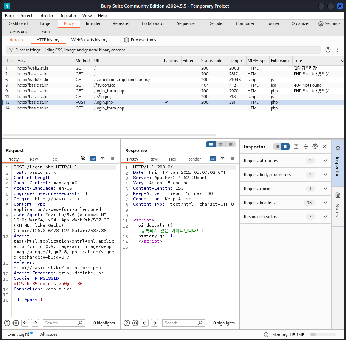
Task: Switch to the Decoder tab
Action: click(x=216, y=23)
